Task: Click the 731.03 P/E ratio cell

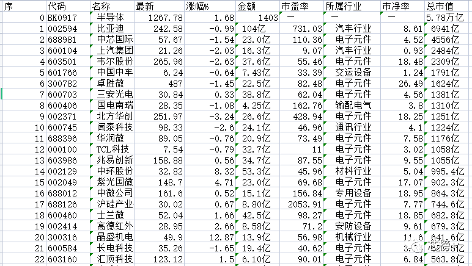Action: [301, 29]
